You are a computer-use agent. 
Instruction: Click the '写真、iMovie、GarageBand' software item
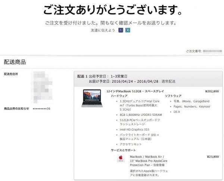pos(192,101)
